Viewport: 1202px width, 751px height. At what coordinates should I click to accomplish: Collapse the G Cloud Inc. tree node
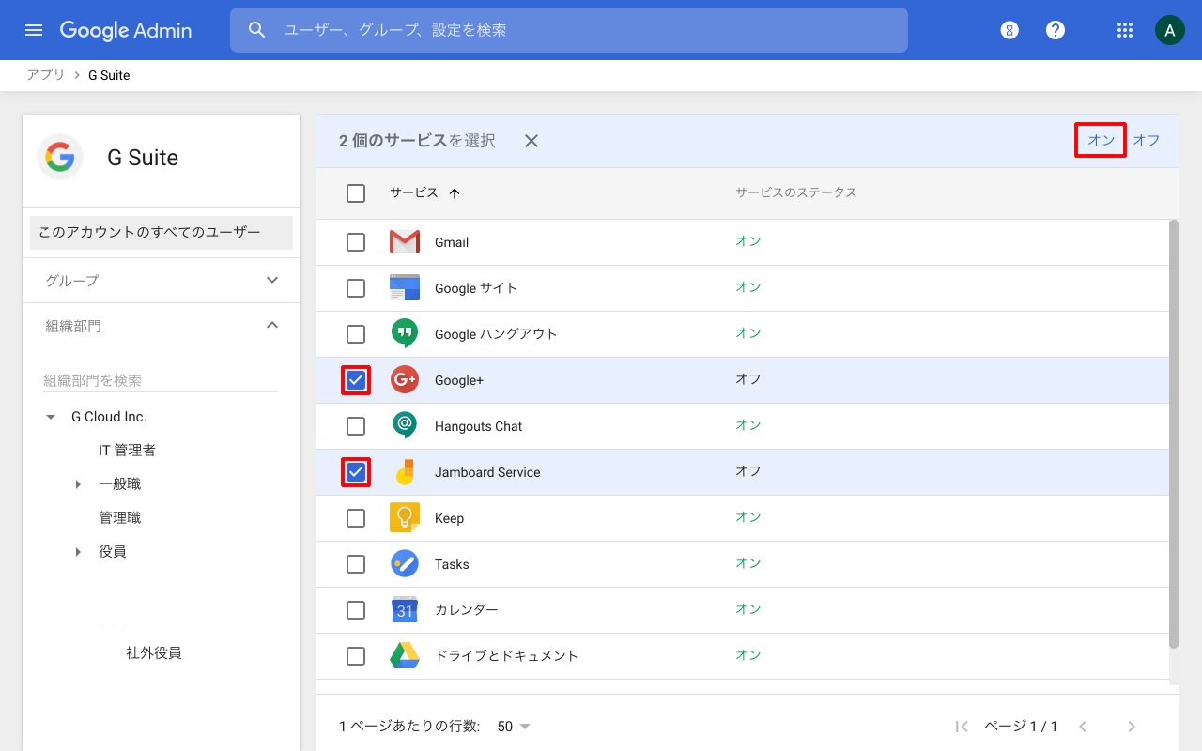pyautogui.click(x=51, y=417)
